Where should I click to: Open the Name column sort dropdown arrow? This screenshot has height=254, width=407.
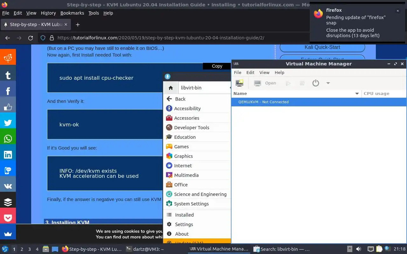point(357,94)
